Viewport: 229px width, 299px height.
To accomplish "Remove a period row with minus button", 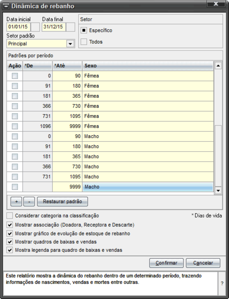I will click(29, 201).
